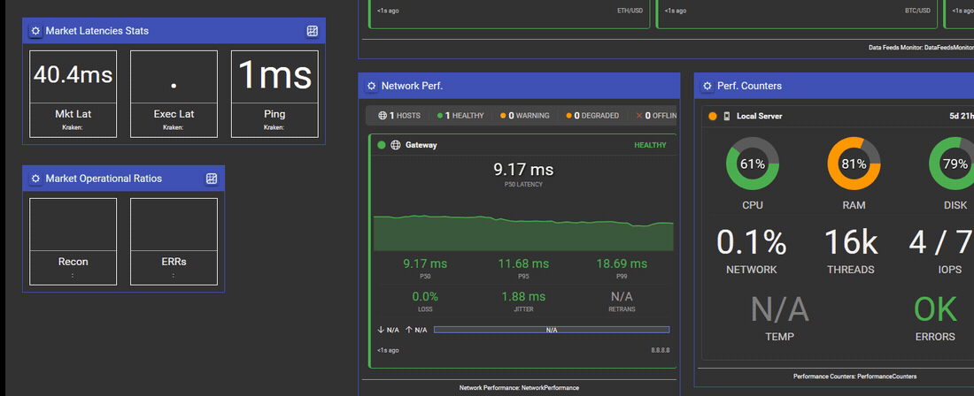Click the CPU 61% donut gauge
Screen dimensions: 974x396
click(753, 164)
